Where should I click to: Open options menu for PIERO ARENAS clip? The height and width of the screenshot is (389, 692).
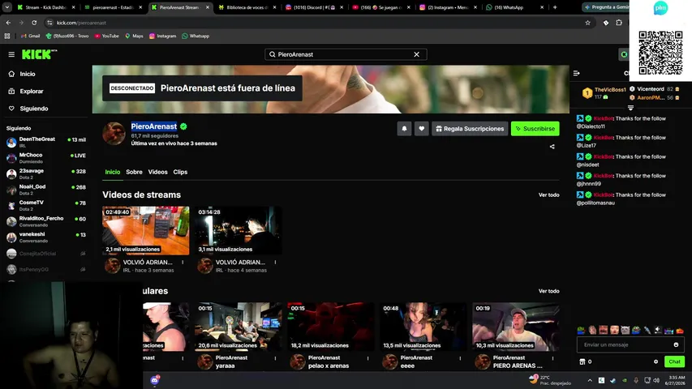click(552, 358)
